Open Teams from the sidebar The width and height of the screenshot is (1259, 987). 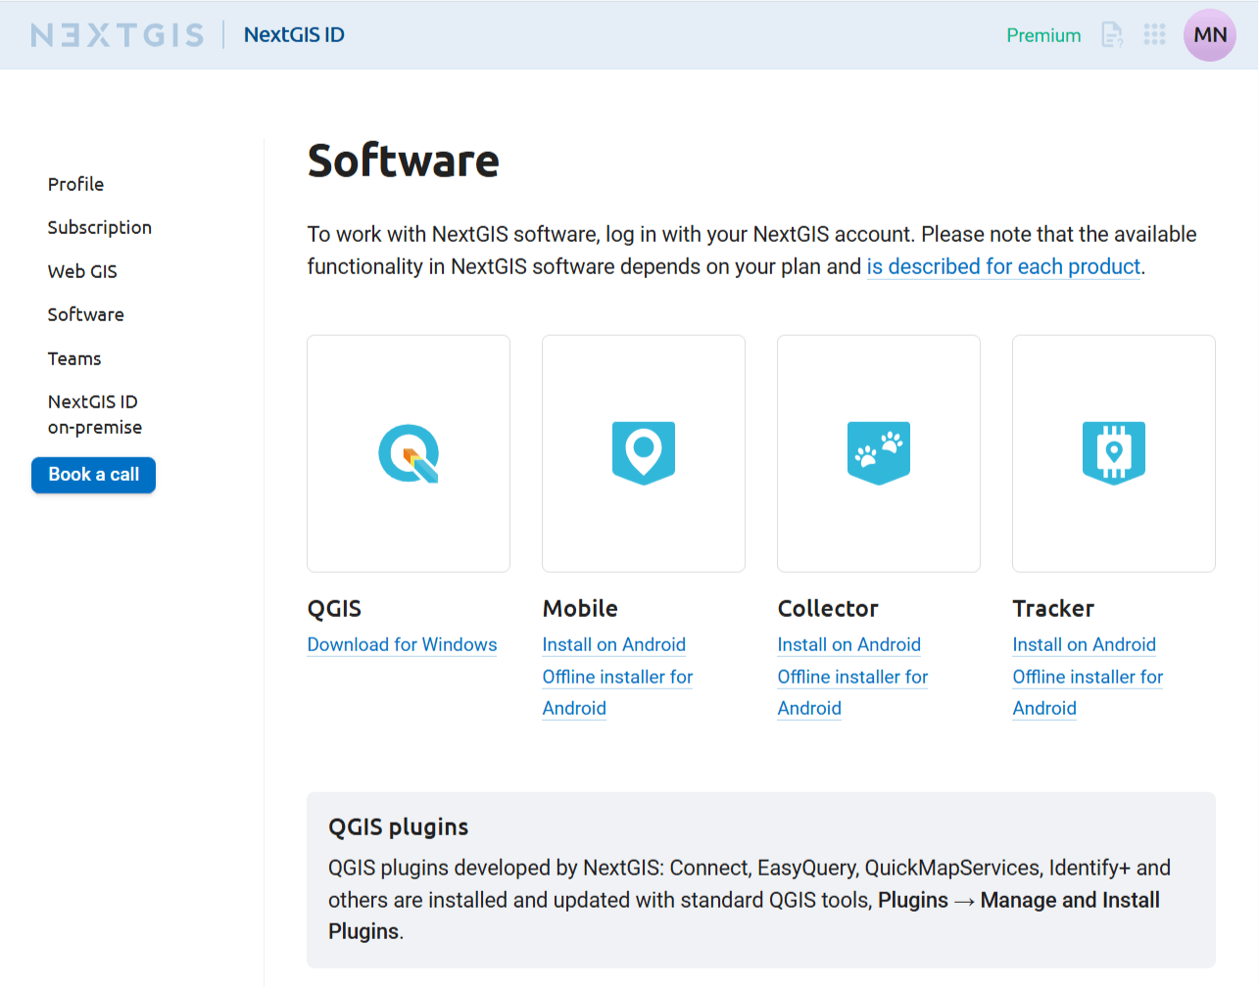[x=74, y=358]
